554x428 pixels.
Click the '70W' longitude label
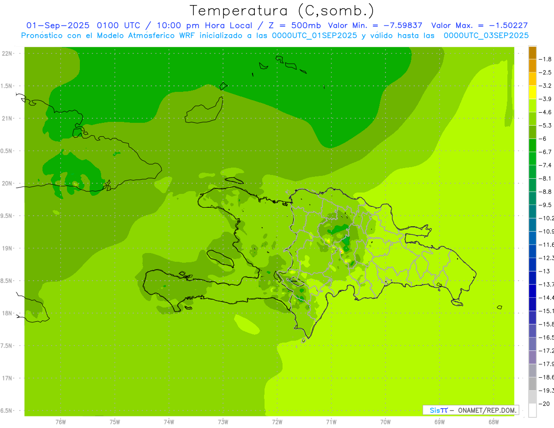click(385, 422)
